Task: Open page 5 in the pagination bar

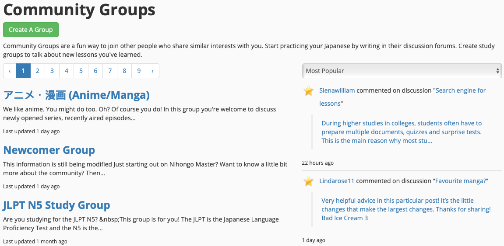Action: 81,71
